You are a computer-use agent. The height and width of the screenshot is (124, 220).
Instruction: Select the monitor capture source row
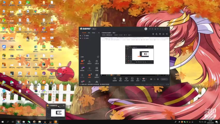(90, 36)
